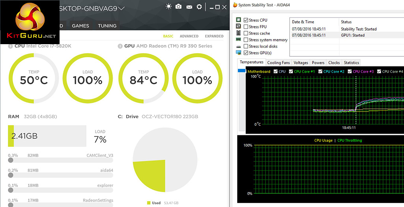
Task: Click the blue selector left of temperature graph
Action: 242,71
